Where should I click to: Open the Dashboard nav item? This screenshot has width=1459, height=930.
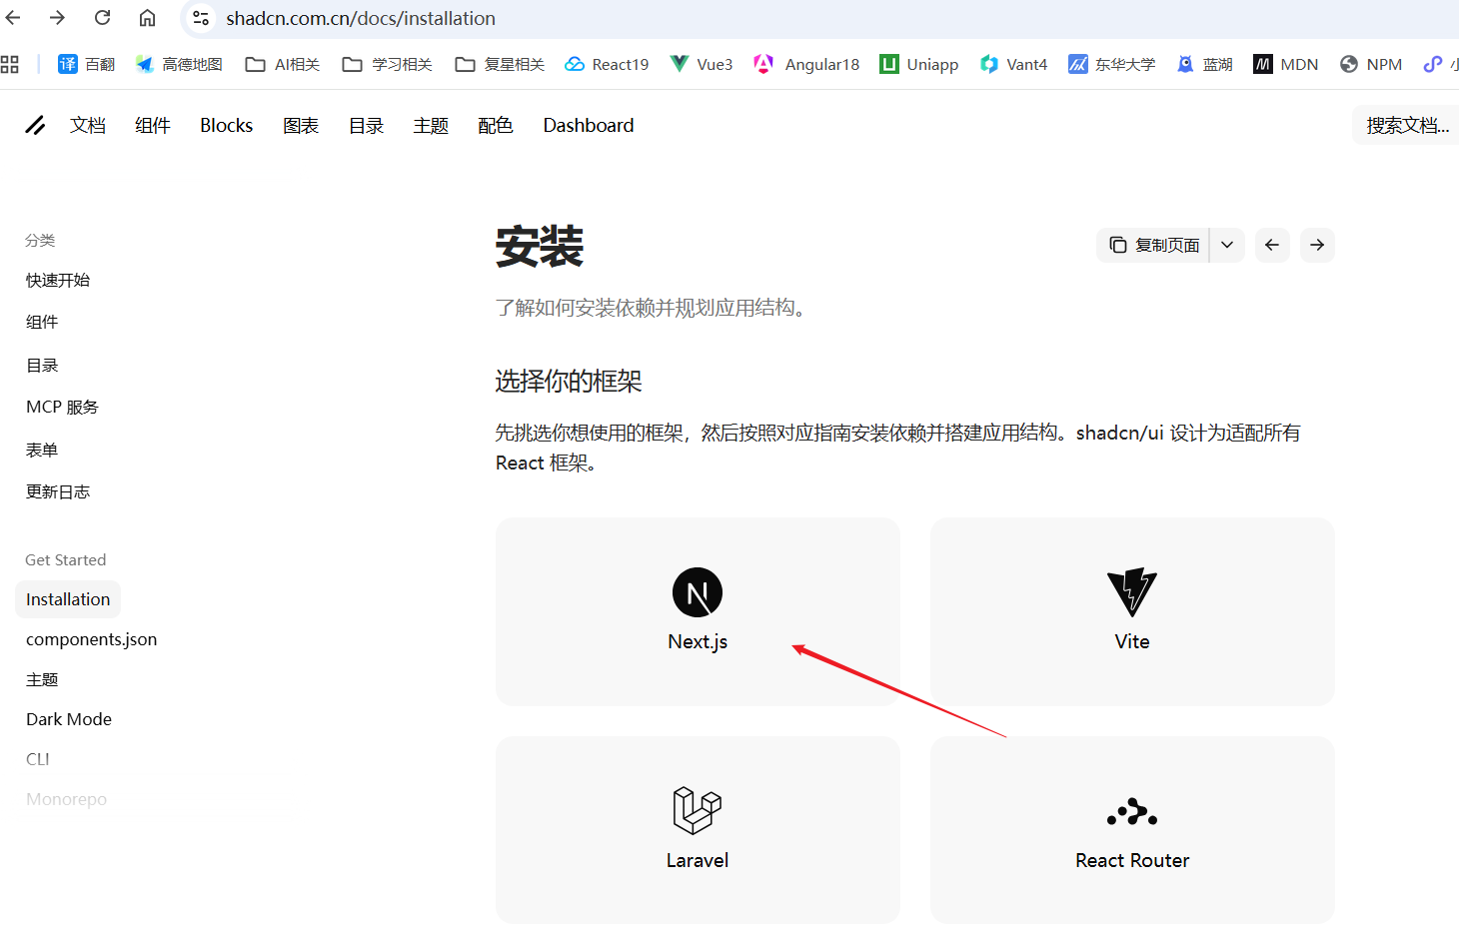point(588,124)
